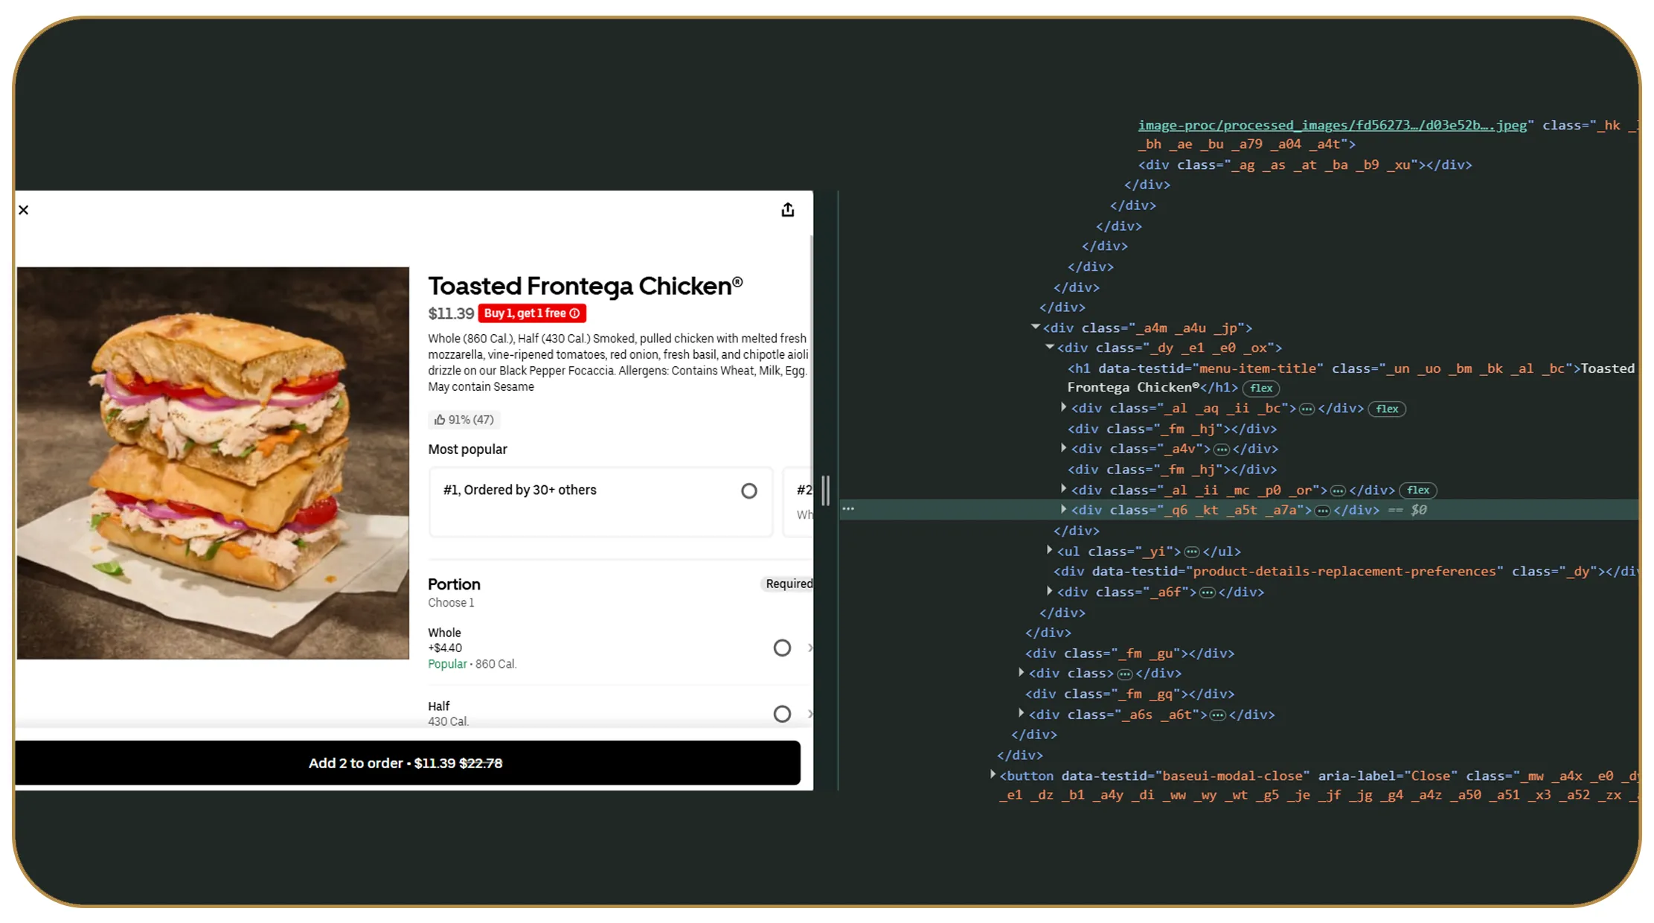Click the ellipsis in the _al _aq _ii _bc div
The image size is (1654, 923).
pyautogui.click(x=1307, y=409)
